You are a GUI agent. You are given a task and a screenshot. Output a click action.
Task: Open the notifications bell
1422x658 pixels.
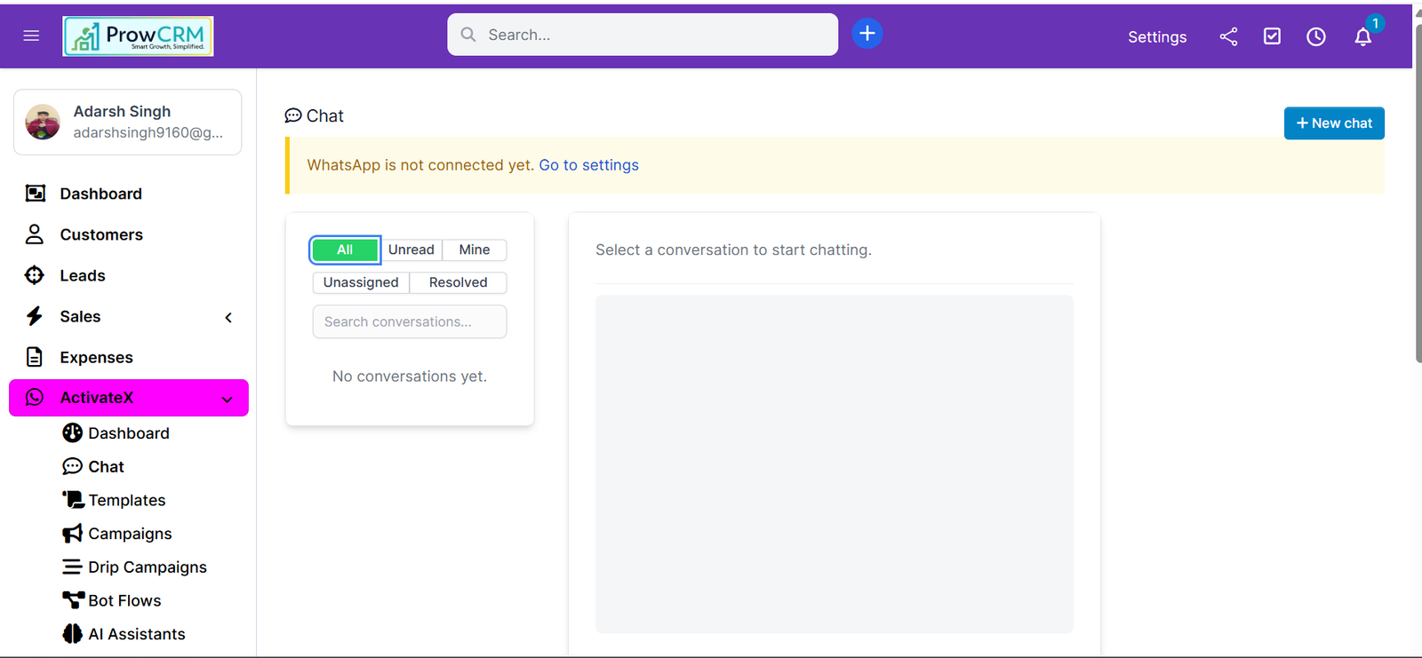pos(1363,36)
